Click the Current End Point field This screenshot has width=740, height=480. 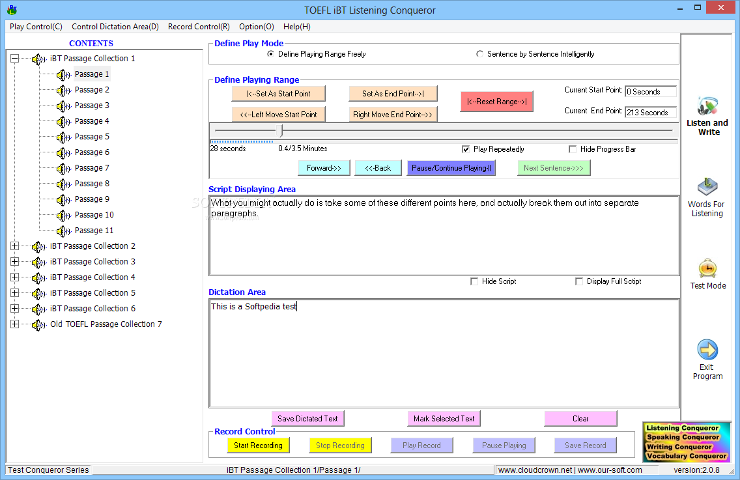(650, 112)
